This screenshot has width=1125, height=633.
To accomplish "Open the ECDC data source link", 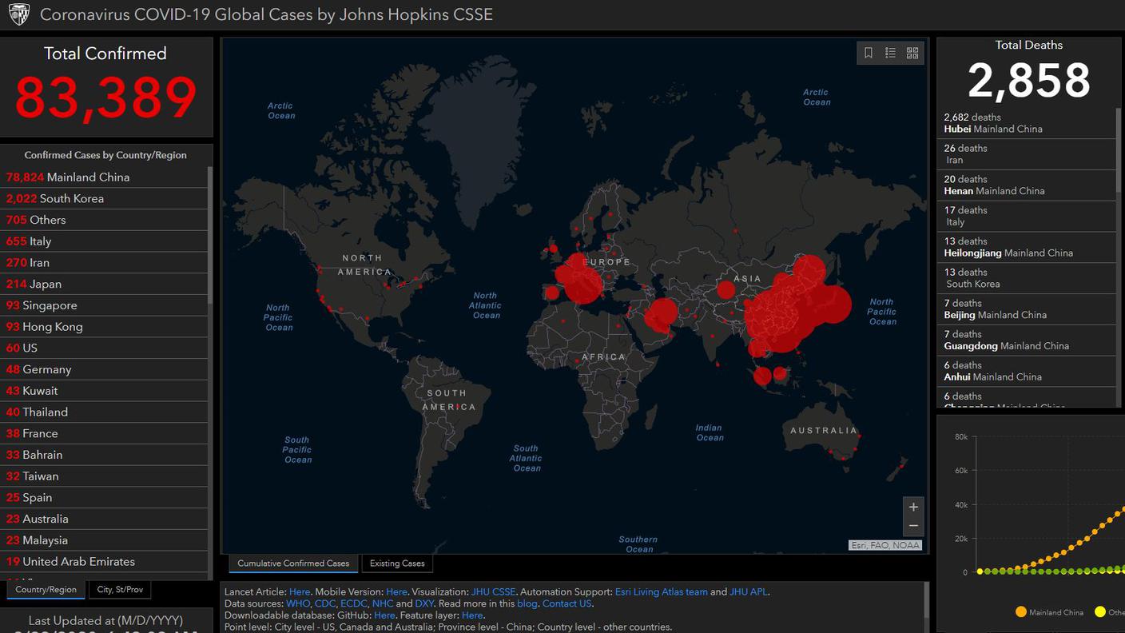I will pos(353,603).
